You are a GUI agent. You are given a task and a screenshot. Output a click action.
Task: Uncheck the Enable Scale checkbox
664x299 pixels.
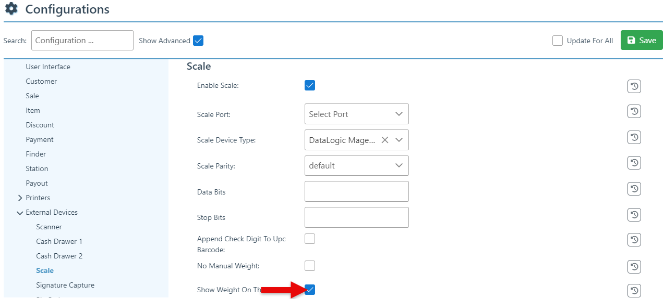click(310, 85)
